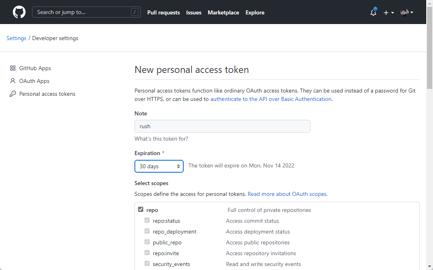The image size is (433, 270).
Task: Open Personal access tokens sidebar item
Action: pos(47,94)
